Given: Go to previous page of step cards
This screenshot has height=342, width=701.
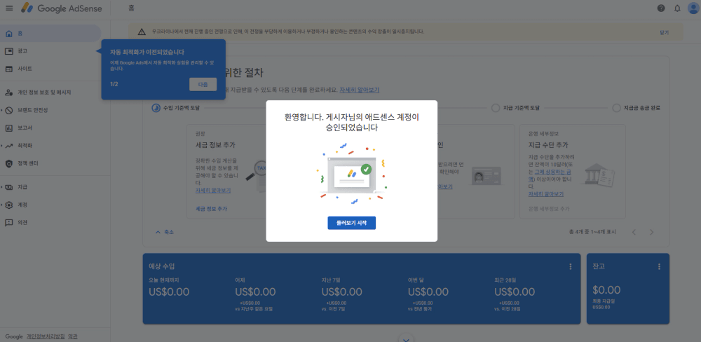Looking at the screenshot, I should (x=634, y=232).
